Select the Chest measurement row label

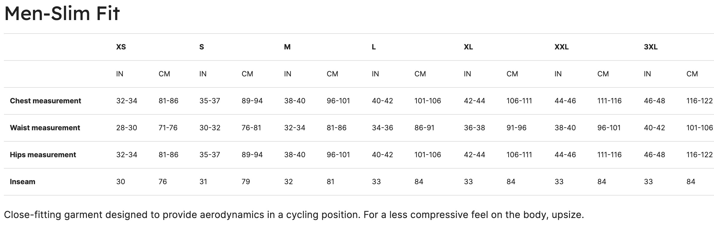[46, 101]
